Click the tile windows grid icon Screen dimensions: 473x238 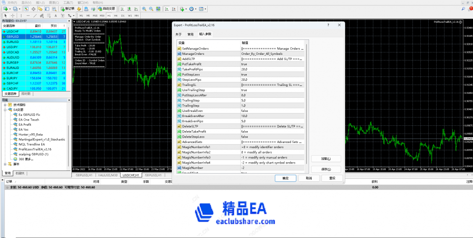[x=158, y=9]
